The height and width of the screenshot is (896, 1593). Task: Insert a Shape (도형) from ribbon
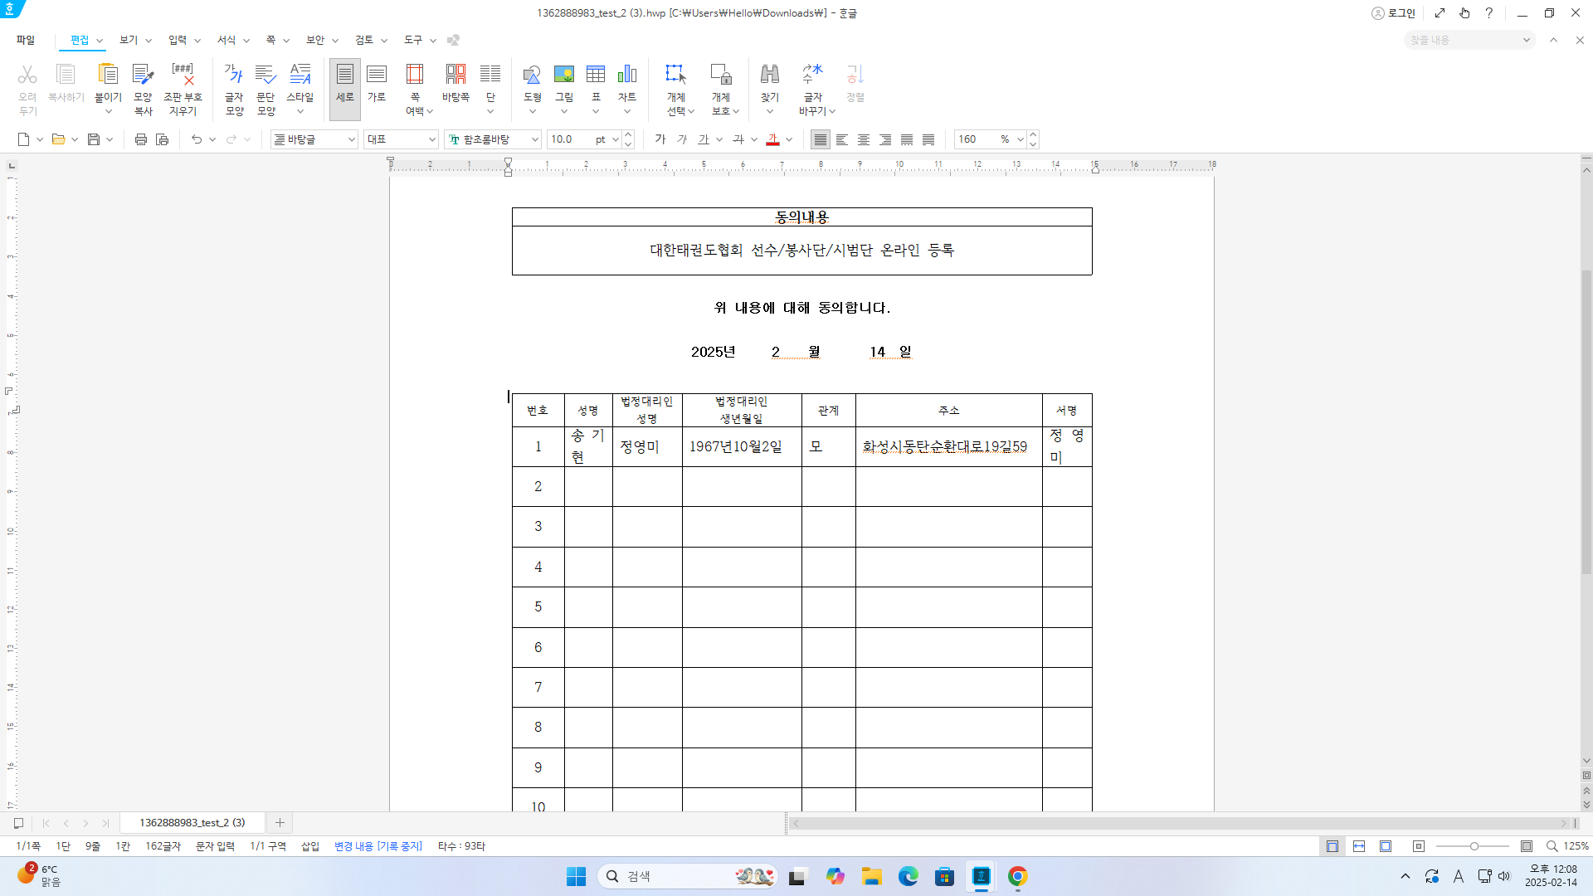tap(532, 75)
